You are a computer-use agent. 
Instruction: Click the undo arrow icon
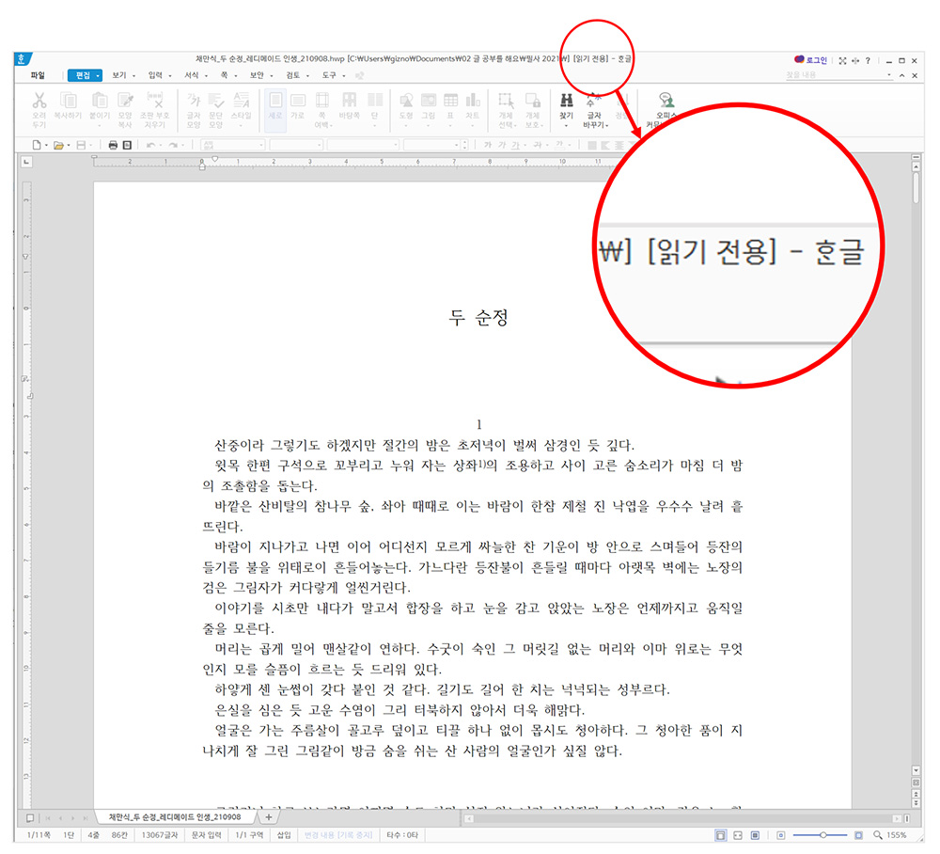150,145
